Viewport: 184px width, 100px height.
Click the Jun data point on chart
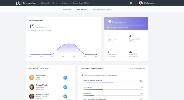coord(41,54)
